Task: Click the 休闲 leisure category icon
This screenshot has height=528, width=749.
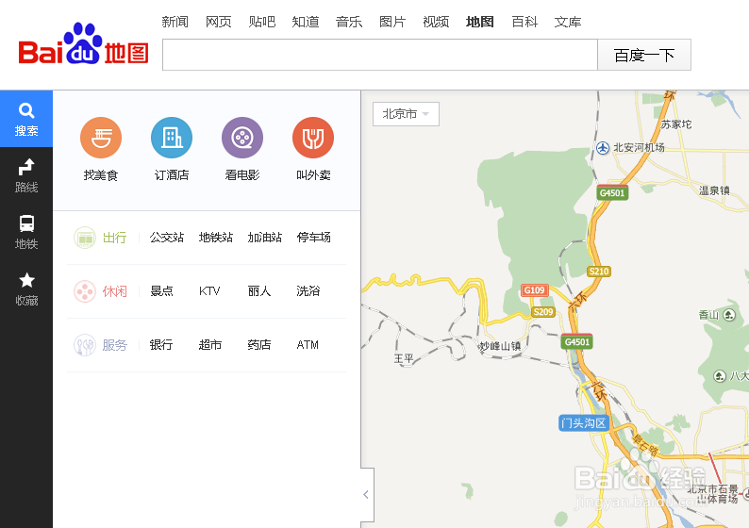Action: (x=85, y=291)
